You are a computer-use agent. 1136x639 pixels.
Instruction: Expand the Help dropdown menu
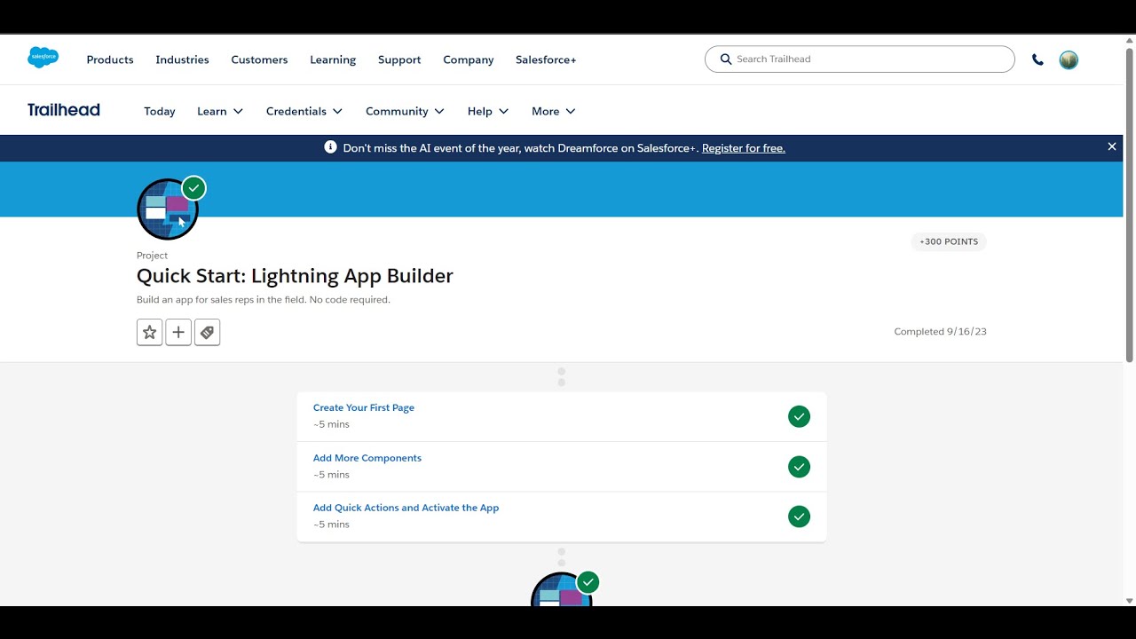click(488, 111)
